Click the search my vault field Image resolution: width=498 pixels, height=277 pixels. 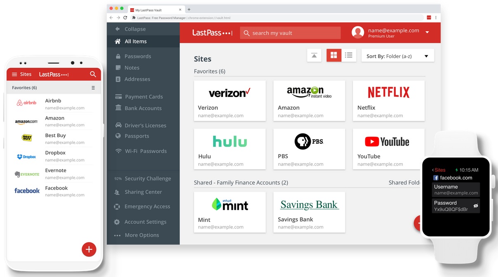click(290, 33)
